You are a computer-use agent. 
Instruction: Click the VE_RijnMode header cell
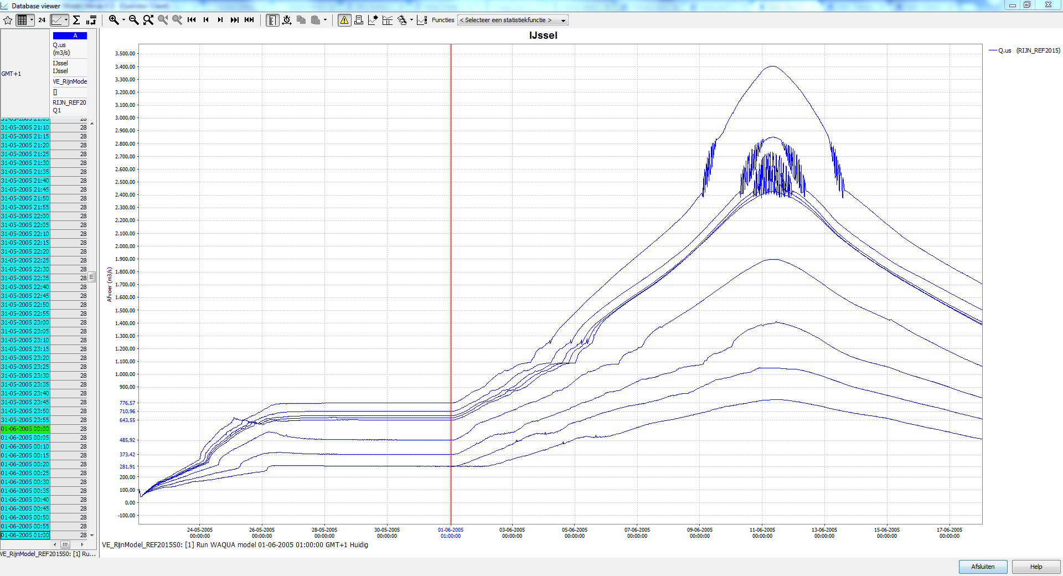(70, 81)
